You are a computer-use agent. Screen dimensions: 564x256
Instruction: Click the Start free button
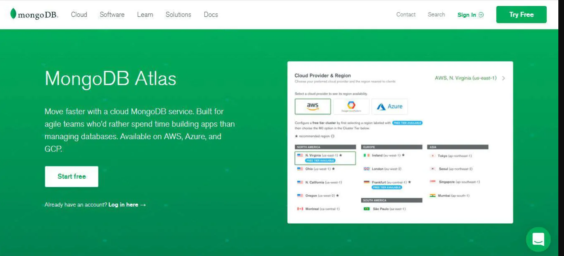click(72, 176)
